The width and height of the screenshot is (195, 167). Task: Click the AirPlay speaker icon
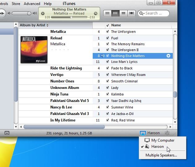click(x=142, y=133)
